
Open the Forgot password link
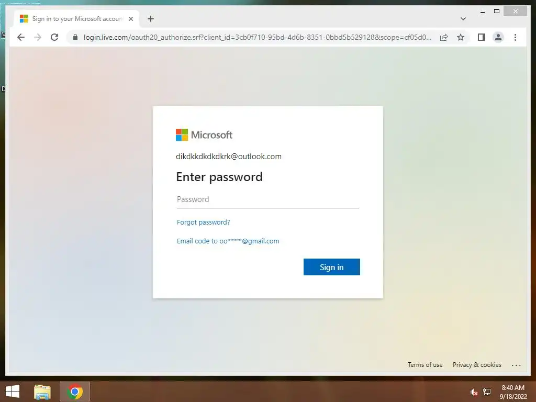[204, 222]
